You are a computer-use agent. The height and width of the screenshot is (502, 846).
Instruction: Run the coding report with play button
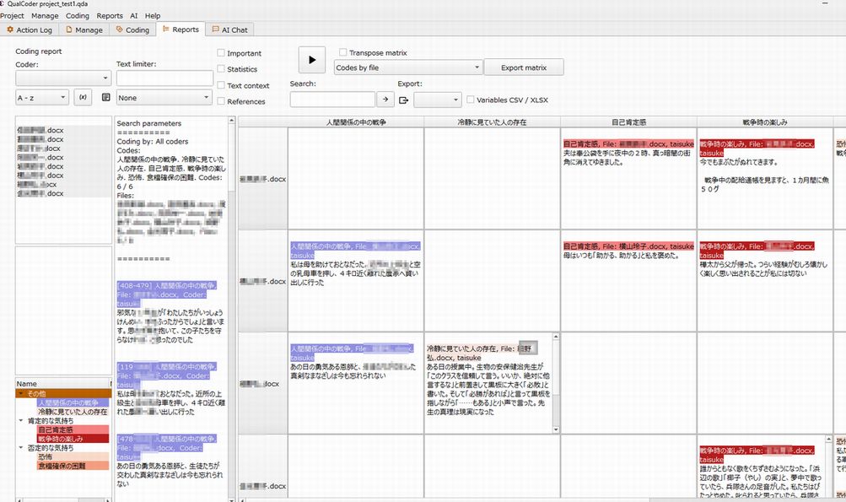pyautogui.click(x=312, y=60)
